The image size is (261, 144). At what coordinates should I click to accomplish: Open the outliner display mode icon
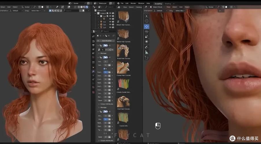(x=100, y=7)
